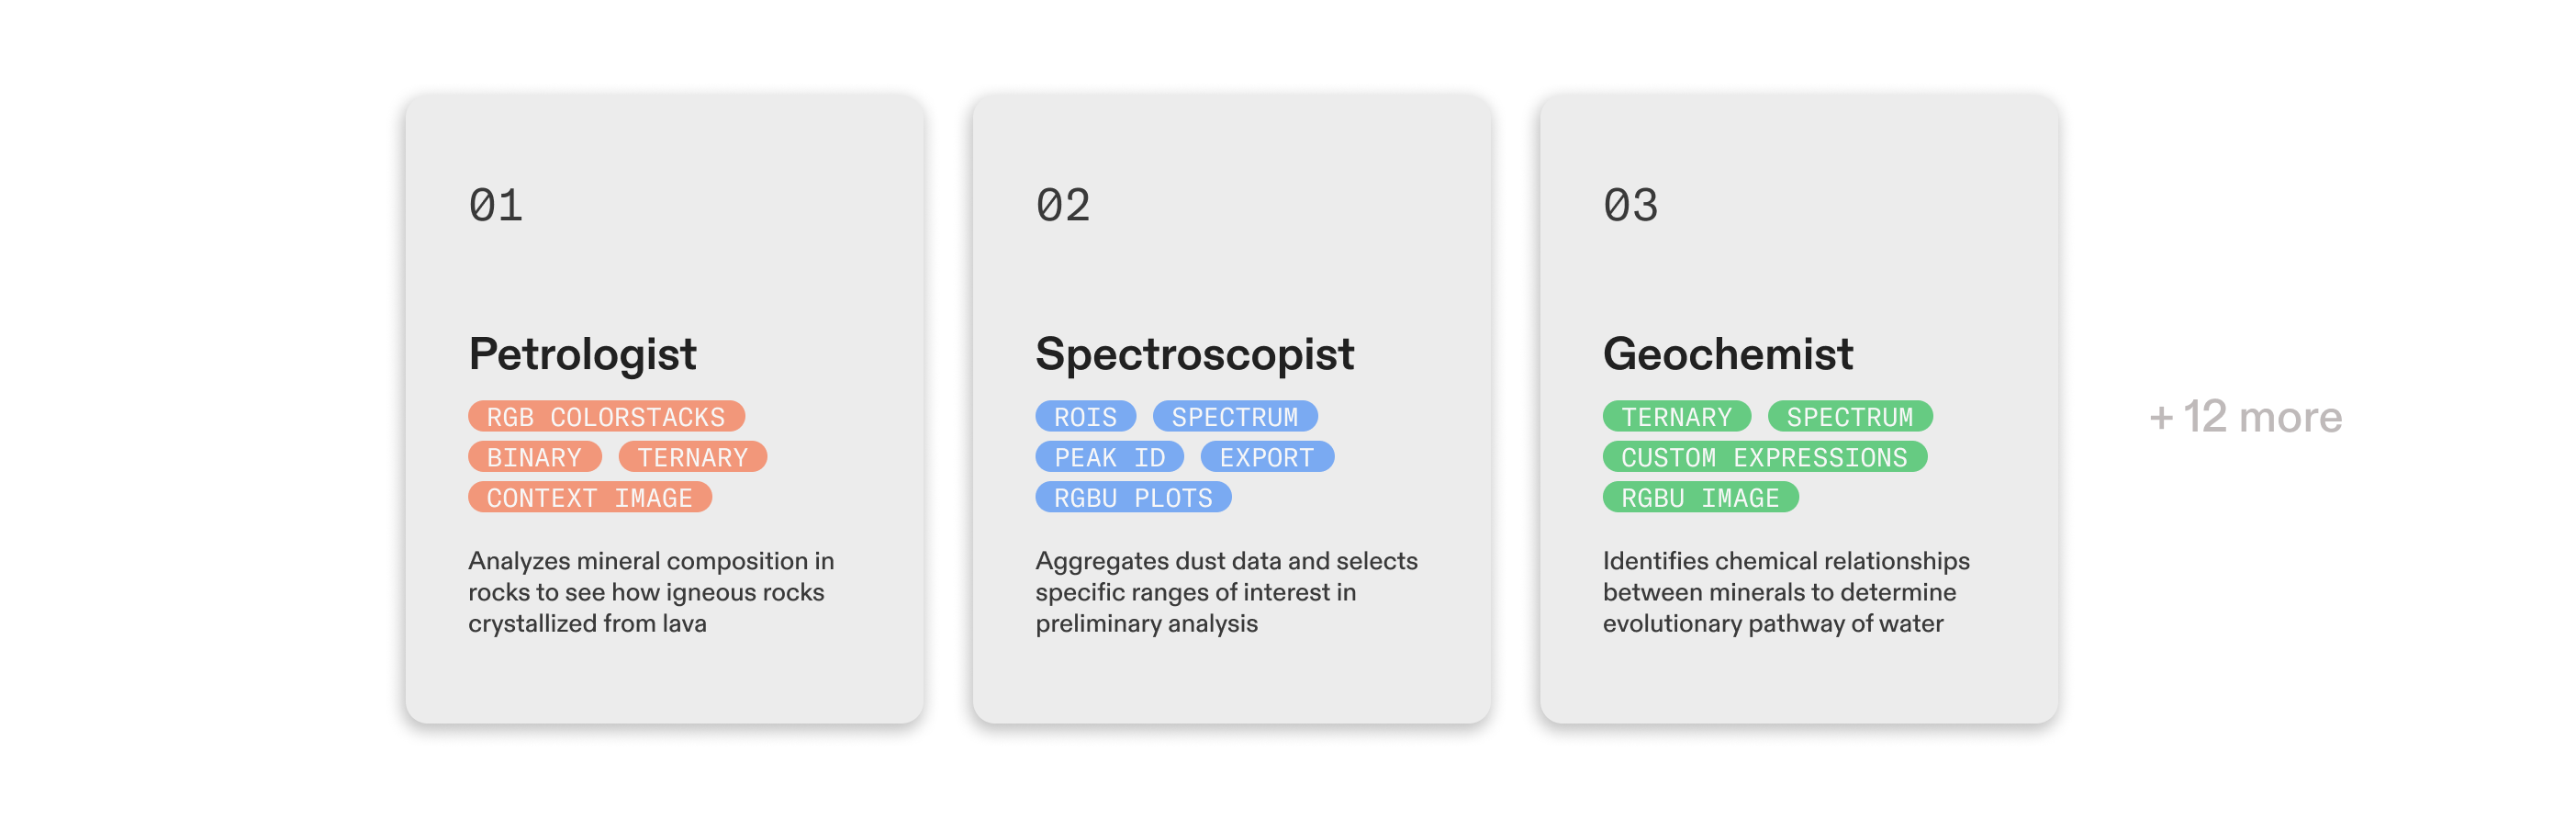Select the CUSTOM EXPRESSIONS tag
This screenshot has width=2576, height=819.
tap(1764, 457)
